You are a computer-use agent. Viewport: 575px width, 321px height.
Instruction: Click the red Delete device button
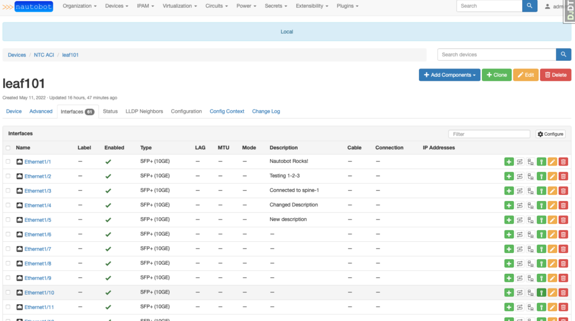click(x=555, y=75)
